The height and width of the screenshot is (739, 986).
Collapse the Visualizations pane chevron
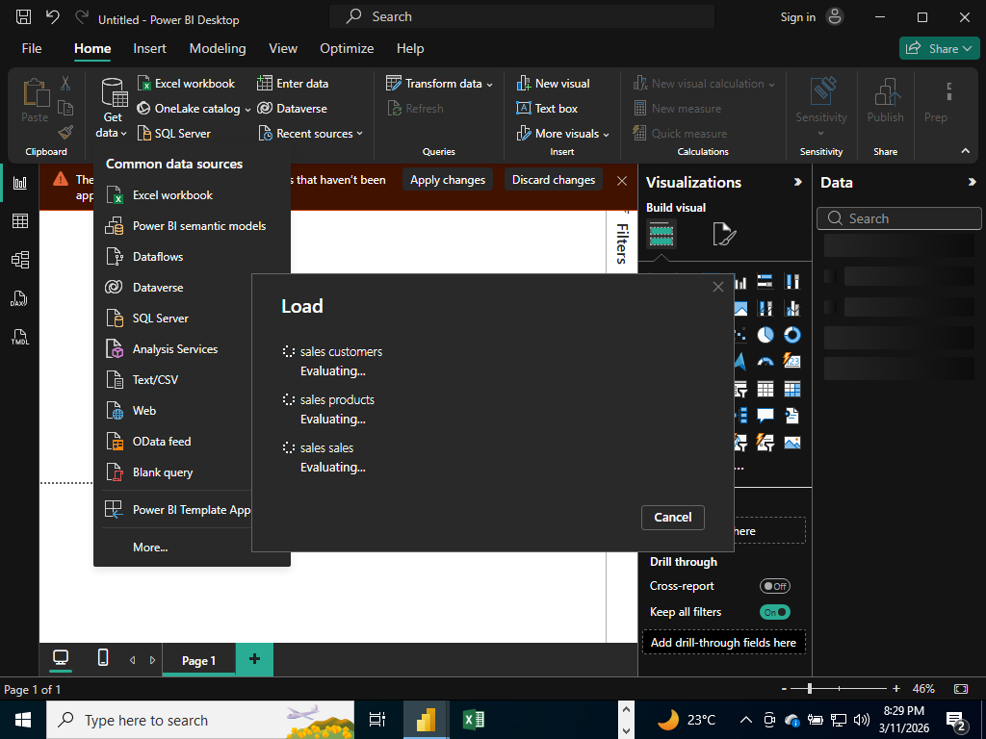coord(797,182)
